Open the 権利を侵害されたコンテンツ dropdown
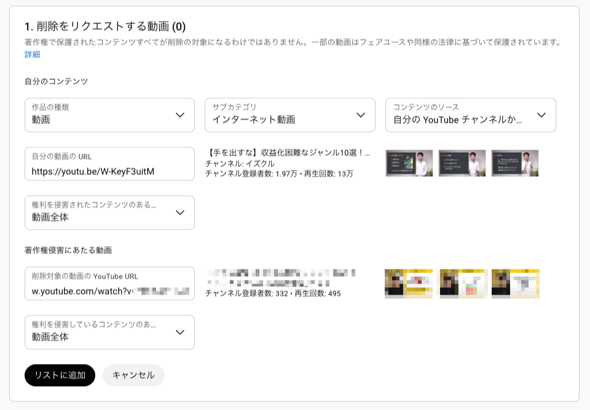 (109, 212)
